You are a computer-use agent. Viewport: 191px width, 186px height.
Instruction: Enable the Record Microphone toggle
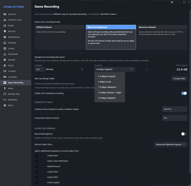click(x=184, y=134)
